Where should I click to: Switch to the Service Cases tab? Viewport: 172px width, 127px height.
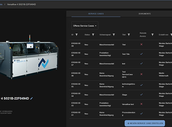click(96, 14)
